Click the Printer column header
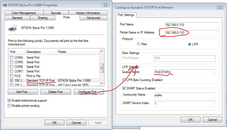 point(78,52)
